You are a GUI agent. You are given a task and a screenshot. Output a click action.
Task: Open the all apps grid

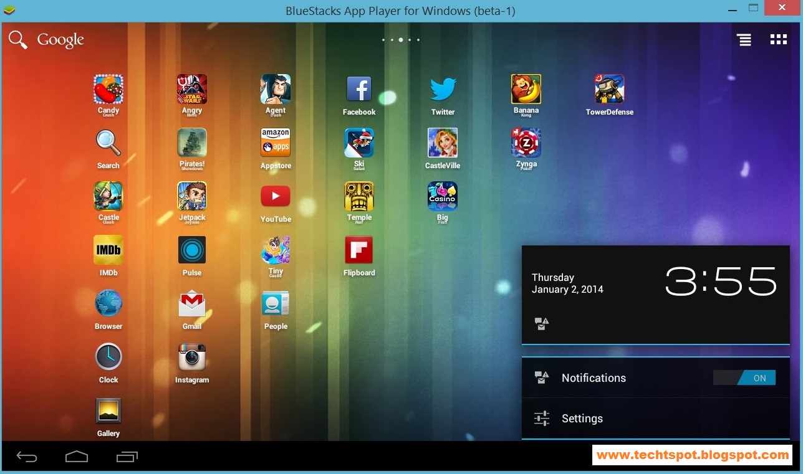pos(779,40)
